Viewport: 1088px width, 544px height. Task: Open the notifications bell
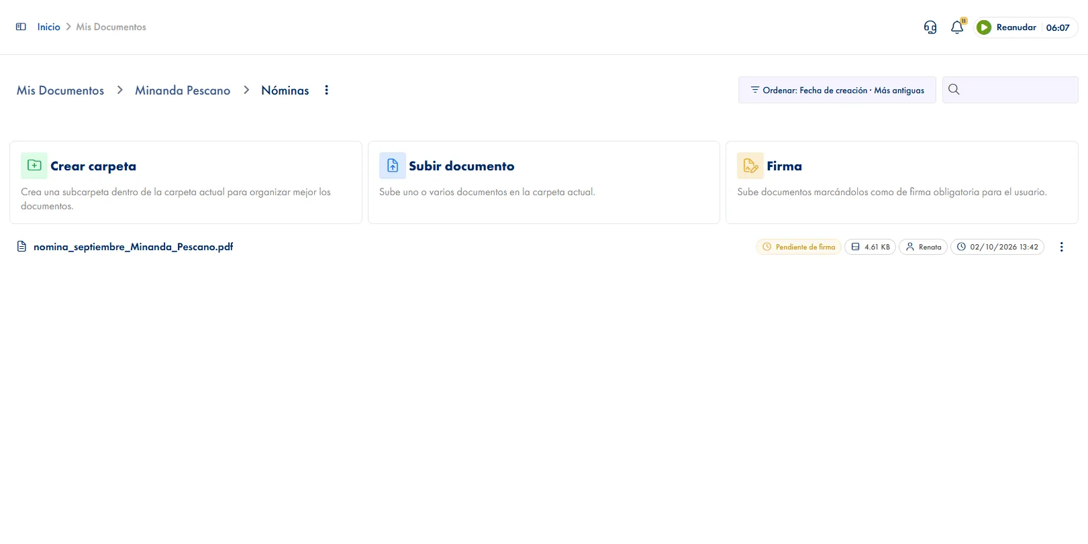[957, 28]
